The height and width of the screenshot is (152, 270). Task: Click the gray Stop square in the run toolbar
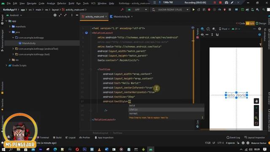tap(229, 10)
